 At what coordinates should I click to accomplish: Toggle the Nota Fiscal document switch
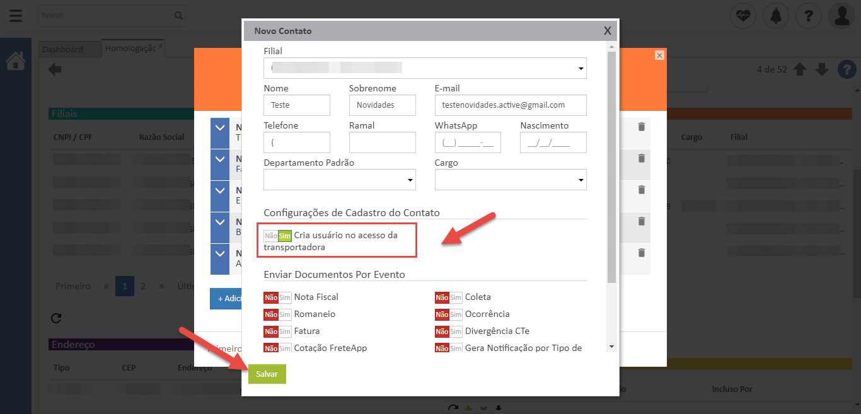tap(277, 297)
